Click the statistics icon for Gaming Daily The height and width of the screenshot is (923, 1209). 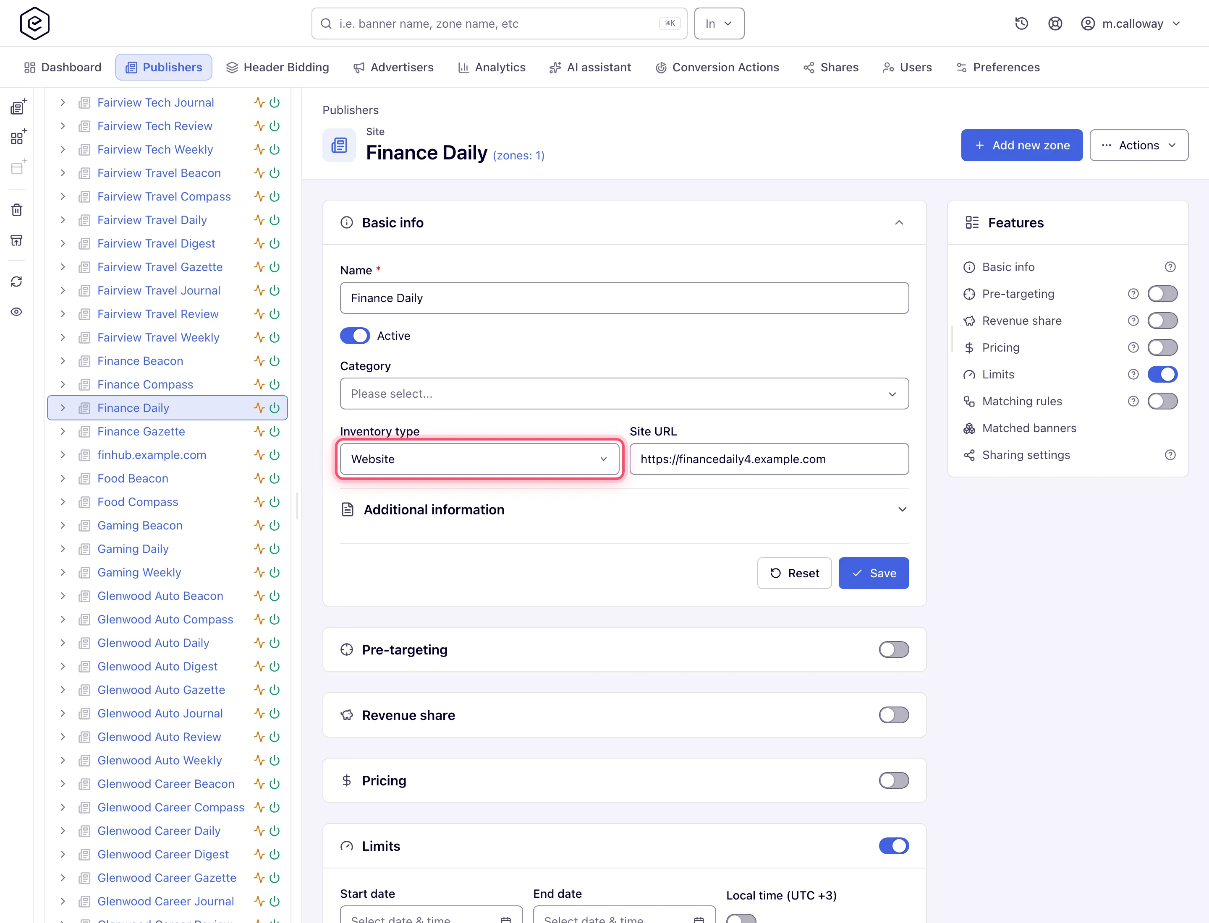[259, 549]
